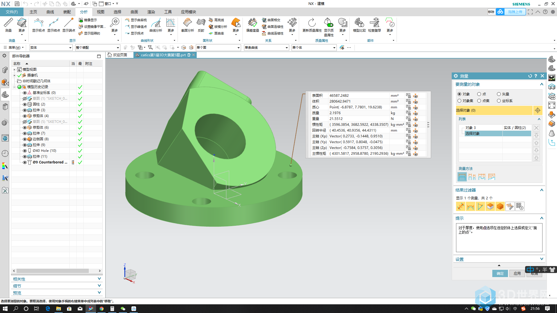Toggle visibility eye of 圆柱 (2)
Screen dimensions: 557x313
pyautogui.click(x=25, y=104)
